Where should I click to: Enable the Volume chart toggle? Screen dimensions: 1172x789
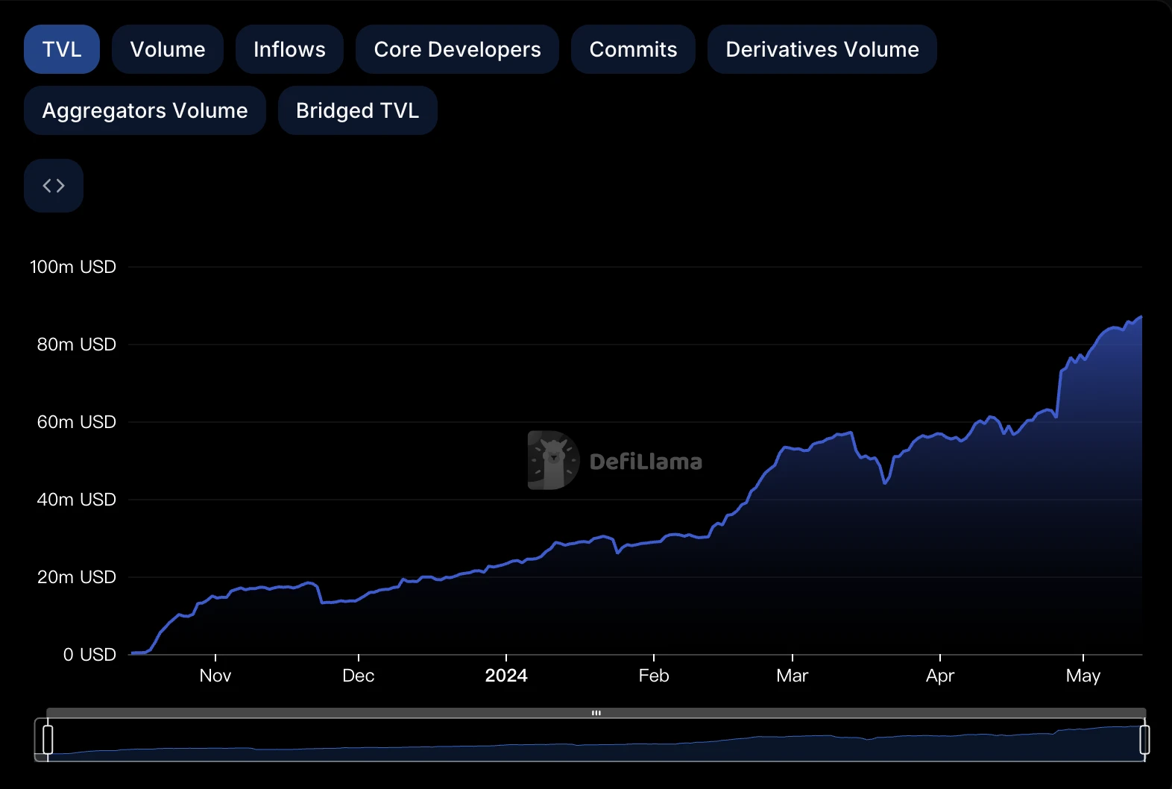pos(168,49)
